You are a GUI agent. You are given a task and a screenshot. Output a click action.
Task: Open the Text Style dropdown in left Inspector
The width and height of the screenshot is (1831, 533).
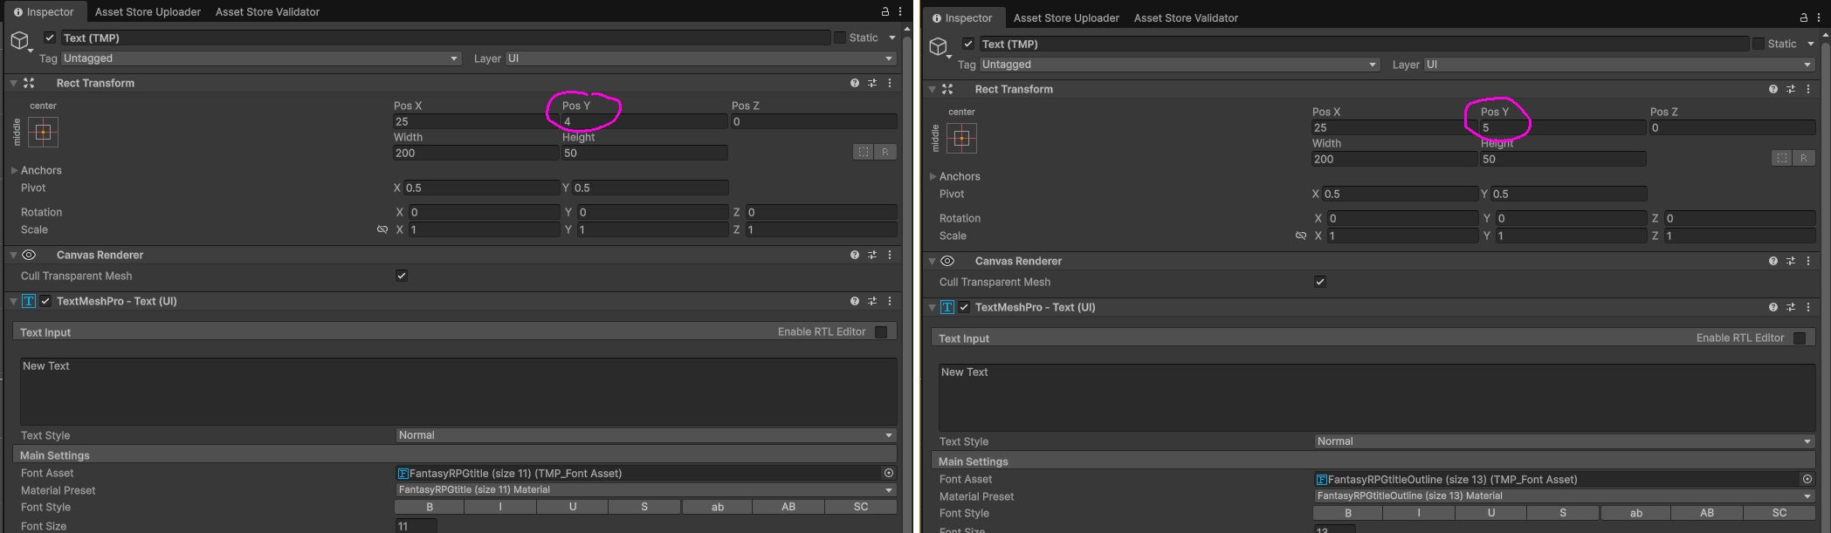(x=645, y=435)
